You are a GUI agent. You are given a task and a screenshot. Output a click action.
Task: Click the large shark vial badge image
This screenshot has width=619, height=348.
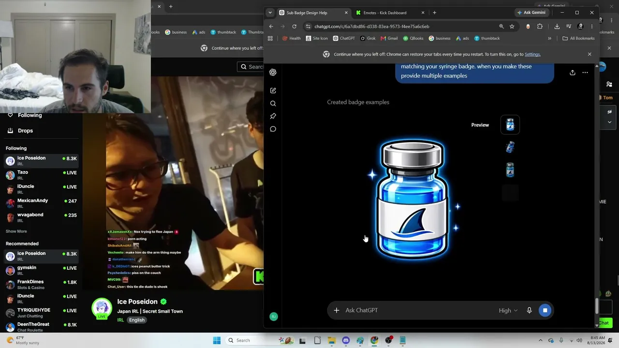[413, 199]
